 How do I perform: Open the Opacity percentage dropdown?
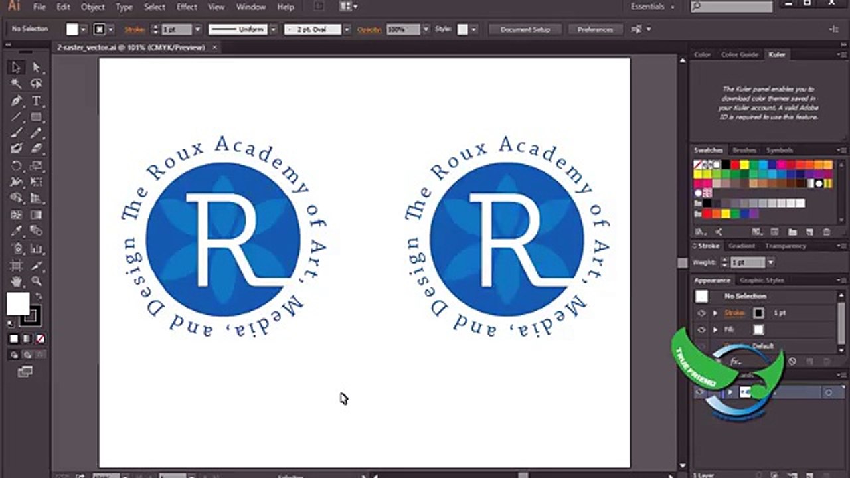[x=426, y=29]
